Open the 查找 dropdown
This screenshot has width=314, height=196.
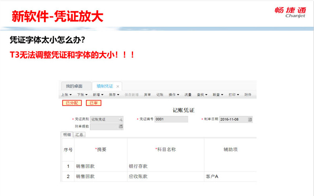tap(202, 95)
